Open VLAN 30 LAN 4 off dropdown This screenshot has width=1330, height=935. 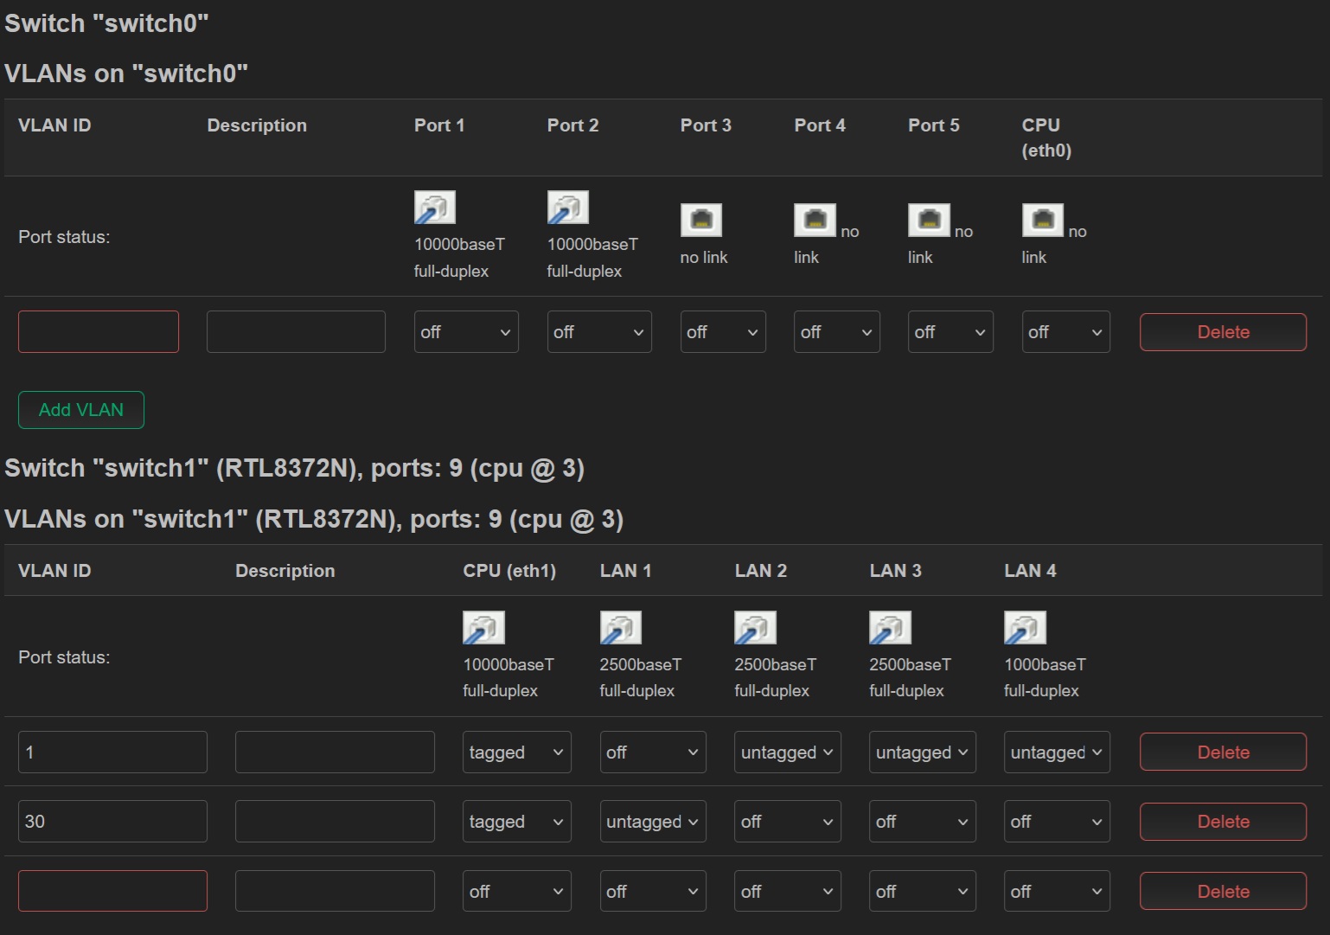click(1056, 822)
